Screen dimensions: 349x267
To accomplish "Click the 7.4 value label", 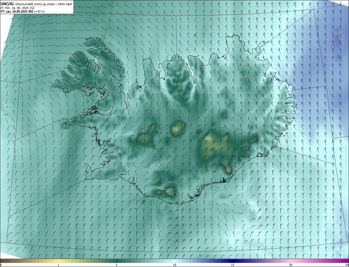I will coord(29,129).
